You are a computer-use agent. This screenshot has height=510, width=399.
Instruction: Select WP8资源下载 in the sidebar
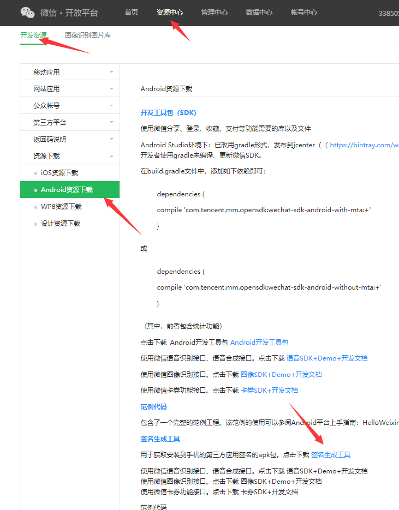coord(61,207)
